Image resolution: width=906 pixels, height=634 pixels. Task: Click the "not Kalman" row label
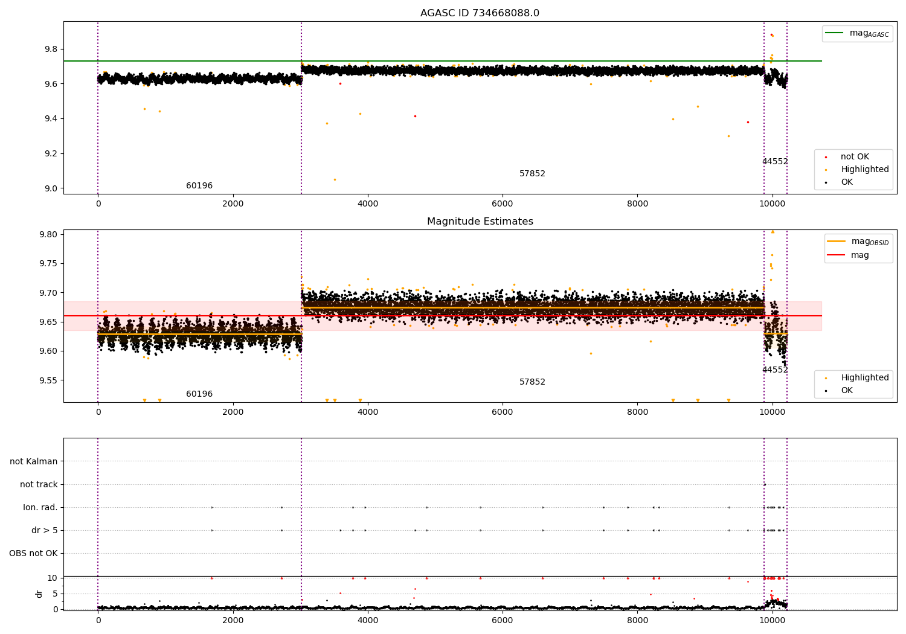pos(34,462)
